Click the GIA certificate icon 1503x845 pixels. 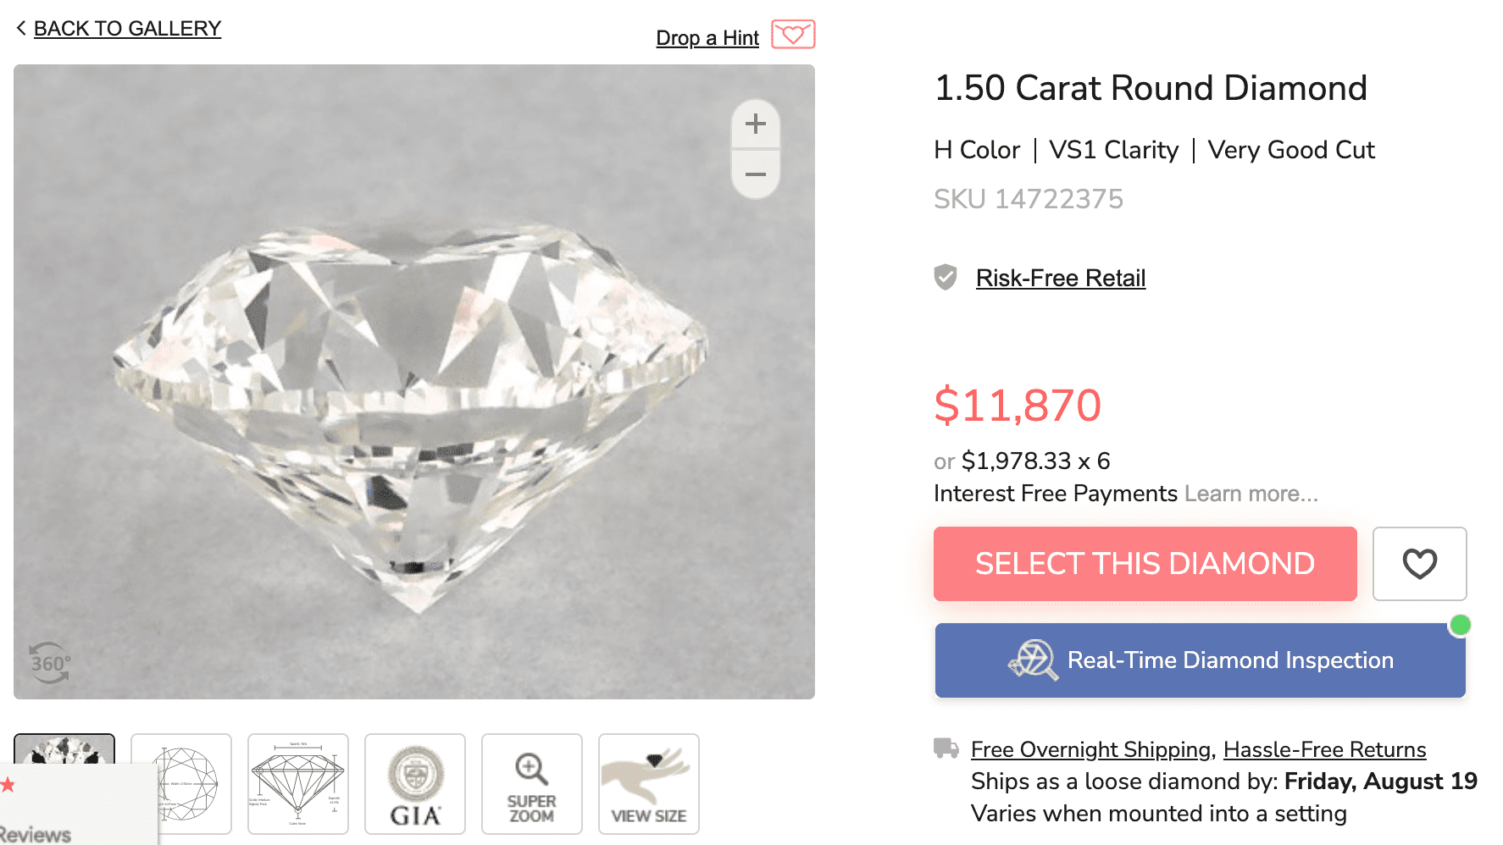[414, 783]
